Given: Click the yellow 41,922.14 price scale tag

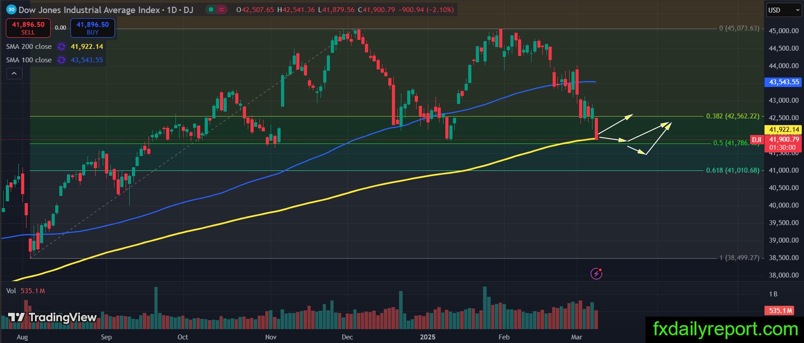Looking at the screenshot, I should 784,130.
